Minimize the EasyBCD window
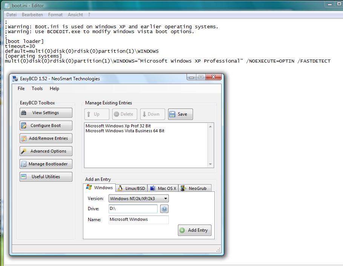Screen dimensions: 343x266 click(191, 77)
